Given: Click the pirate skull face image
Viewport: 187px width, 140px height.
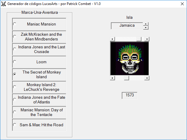Looking at the screenshot, I should (130, 59).
